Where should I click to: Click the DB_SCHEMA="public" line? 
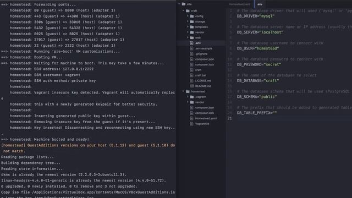257,97
